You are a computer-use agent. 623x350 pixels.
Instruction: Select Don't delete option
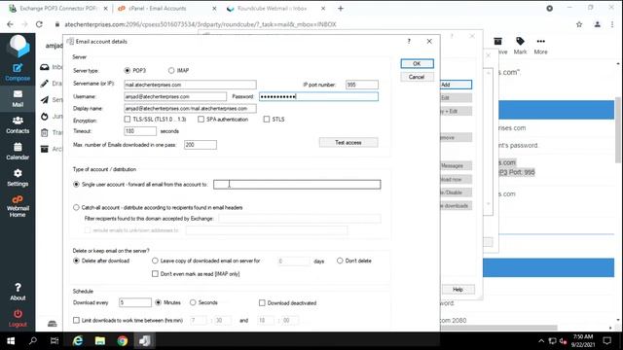(340, 261)
